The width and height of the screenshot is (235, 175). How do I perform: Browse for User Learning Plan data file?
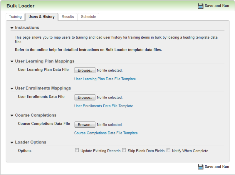[85, 70]
